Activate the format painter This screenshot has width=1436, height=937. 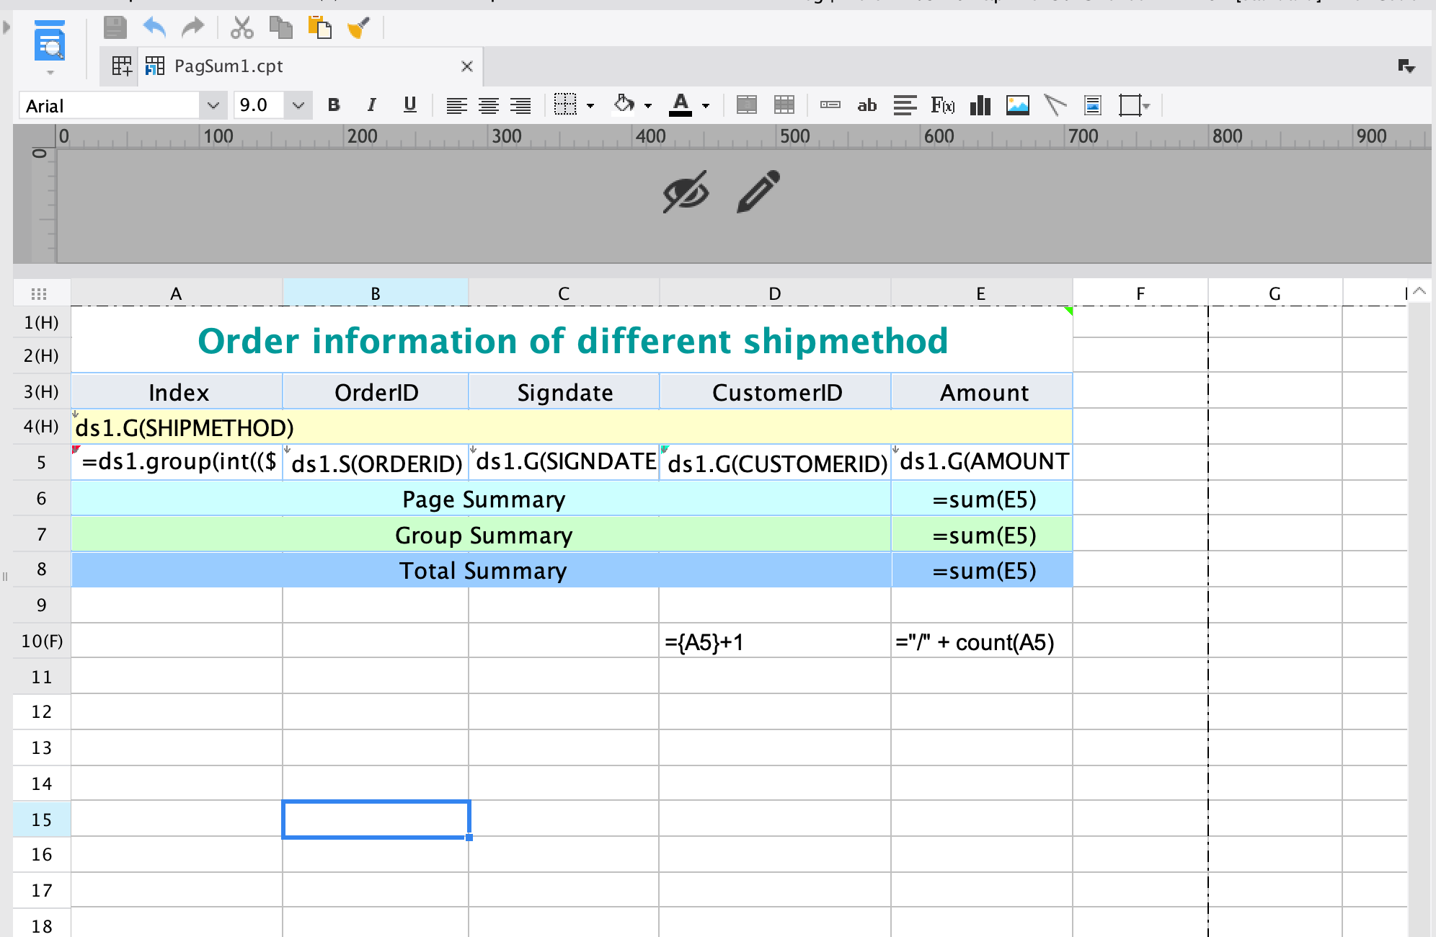(358, 27)
